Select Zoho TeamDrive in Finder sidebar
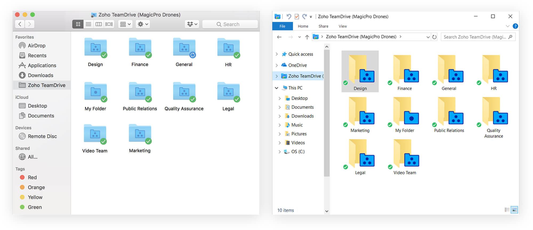533x230 pixels. click(46, 85)
